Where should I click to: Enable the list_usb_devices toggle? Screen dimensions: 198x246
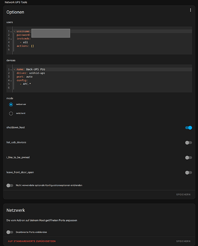click(189, 142)
